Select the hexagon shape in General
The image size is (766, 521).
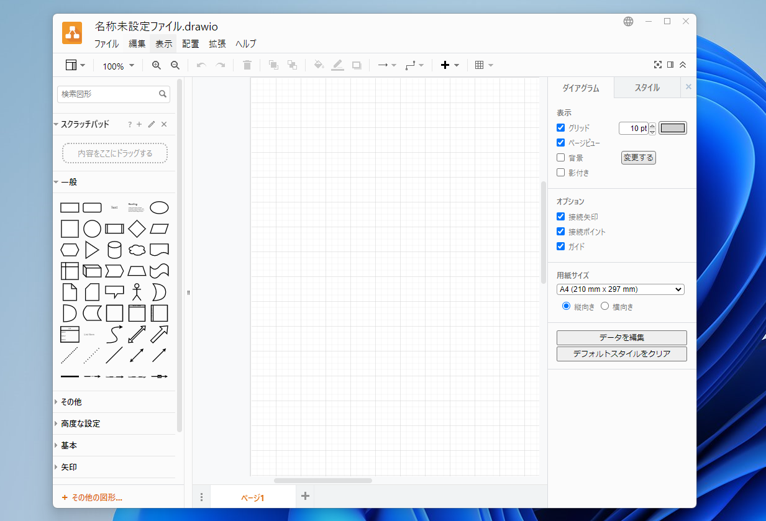[70, 250]
